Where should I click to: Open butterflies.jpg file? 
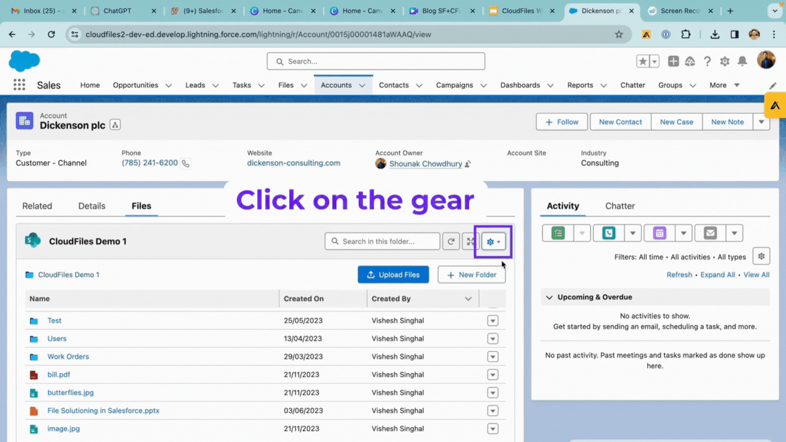click(70, 392)
